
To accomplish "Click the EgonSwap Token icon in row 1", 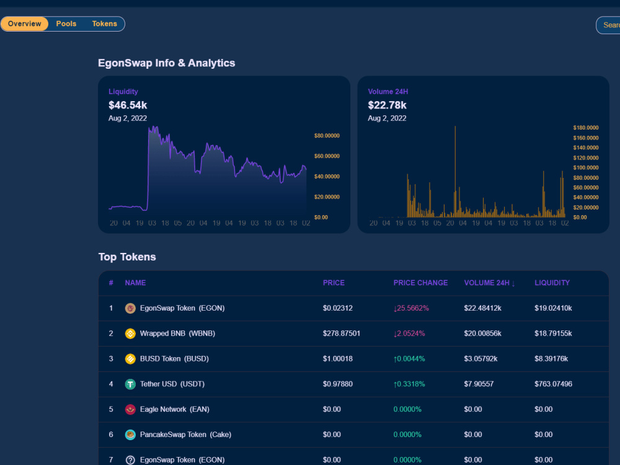I will [x=130, y=308].
